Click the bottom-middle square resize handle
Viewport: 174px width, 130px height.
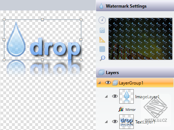tap(42, 60)
